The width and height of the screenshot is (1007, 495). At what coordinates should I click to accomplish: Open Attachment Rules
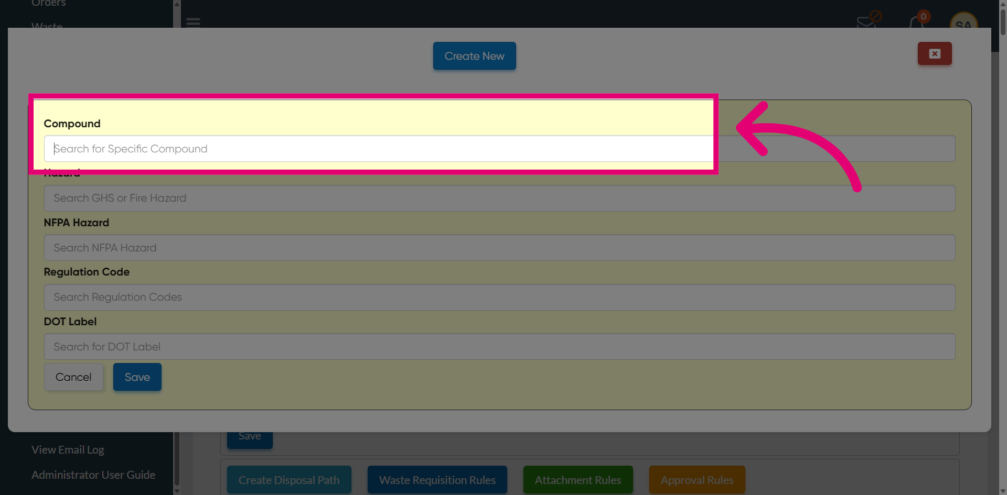(577, 480)
